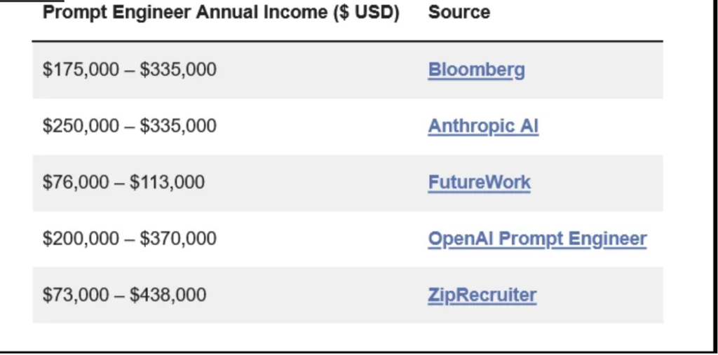The image size is (718, 355).
Task: Click the Prompt Engineer Annual Income header
Action: [221, 13]
